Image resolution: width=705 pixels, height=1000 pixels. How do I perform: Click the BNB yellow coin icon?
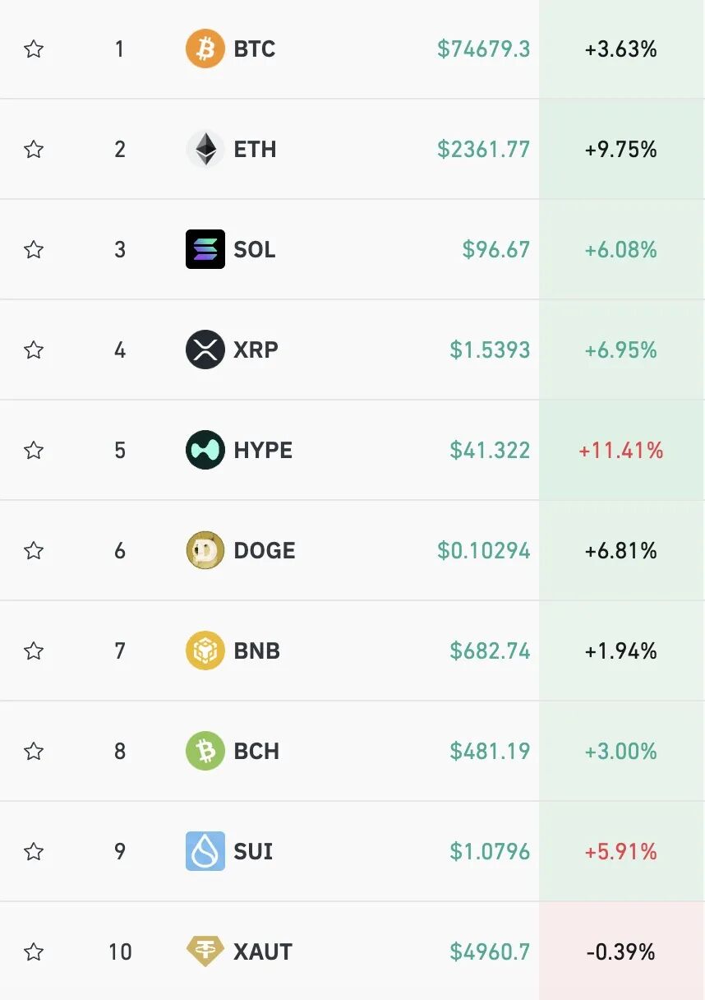205,650
